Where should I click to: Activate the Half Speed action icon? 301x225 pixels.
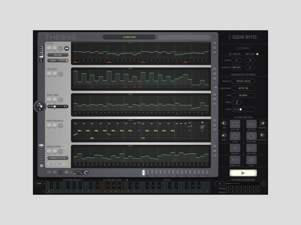[x=251, y=148]
